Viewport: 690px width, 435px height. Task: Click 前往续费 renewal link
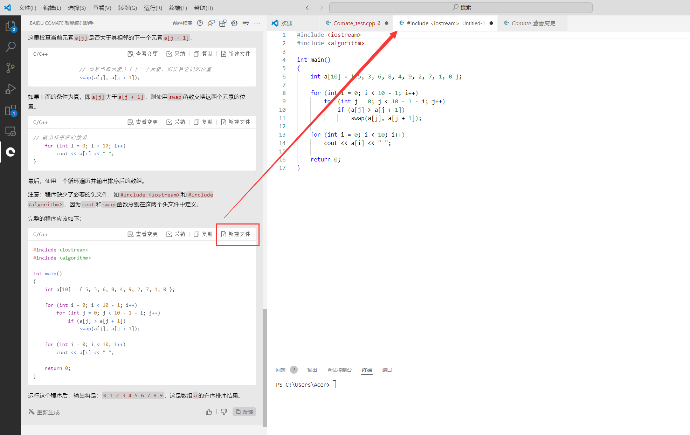click(x=182, y=23)
